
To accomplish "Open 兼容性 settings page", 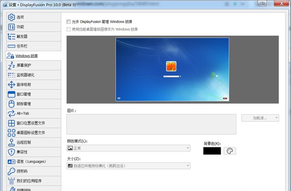I will [x=34, y=152].
